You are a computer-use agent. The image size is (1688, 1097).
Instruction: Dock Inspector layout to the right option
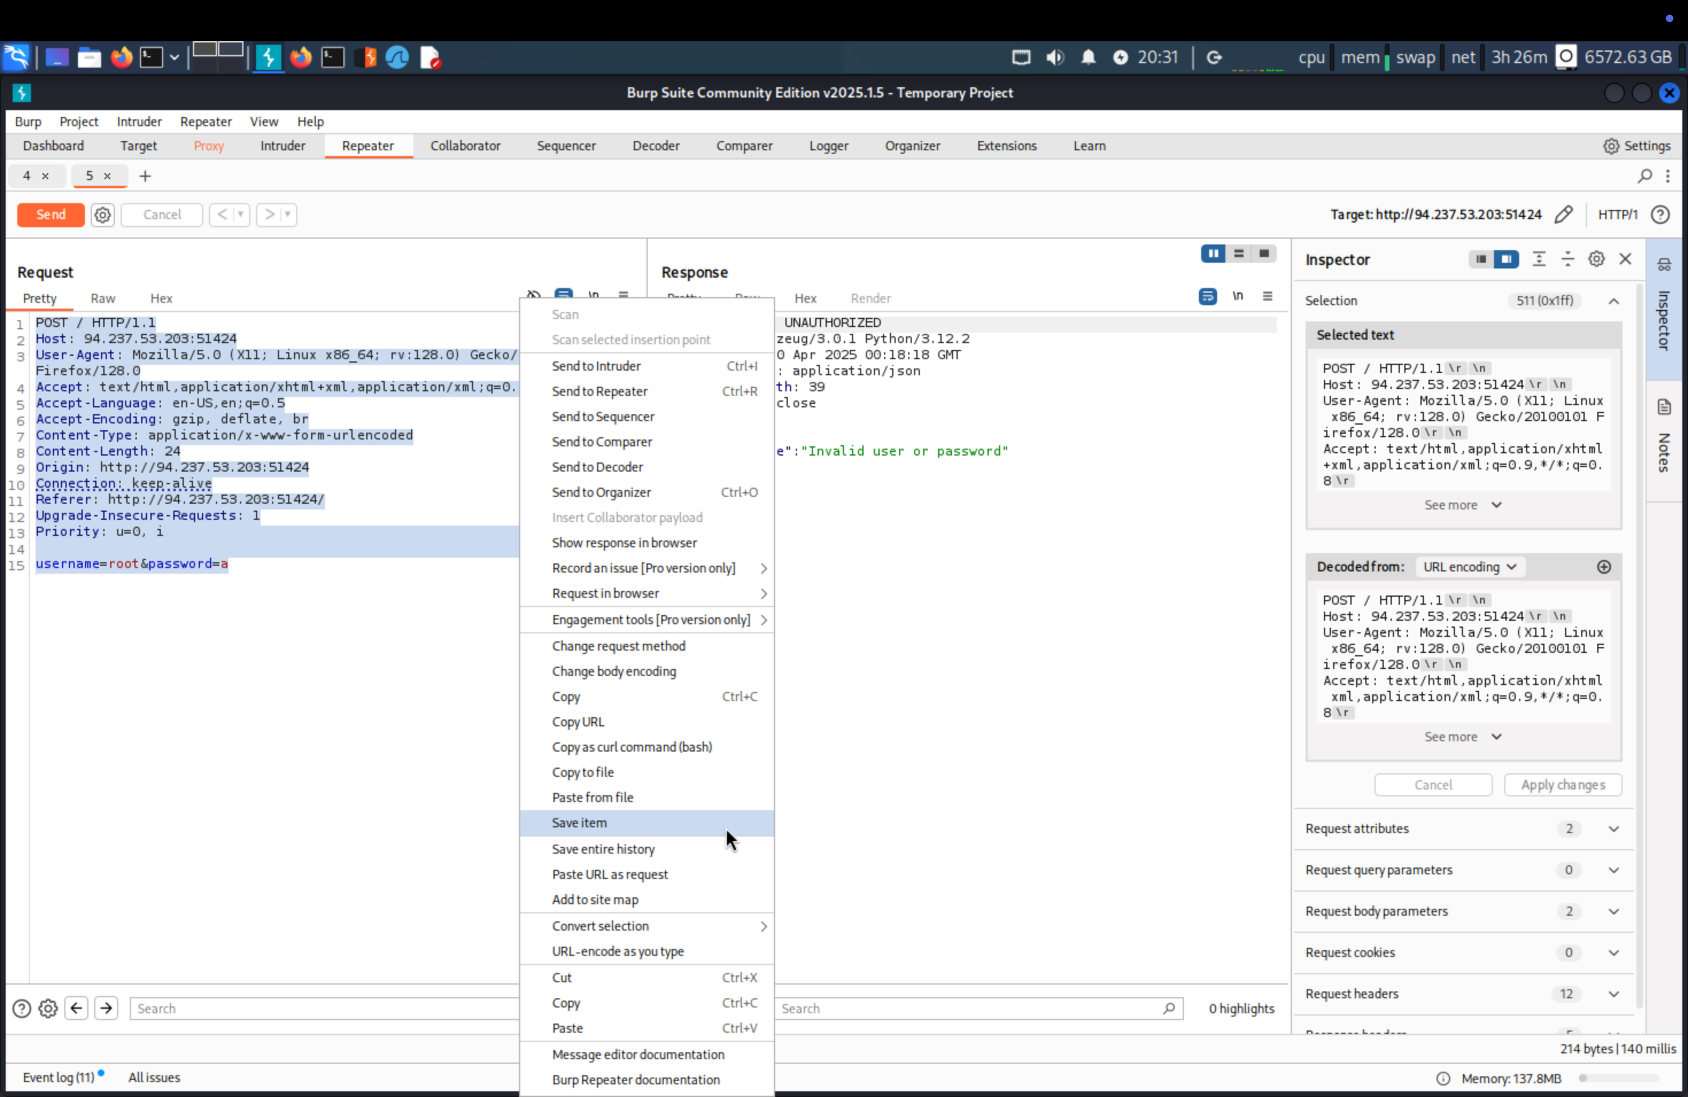tap(1506, 259)
